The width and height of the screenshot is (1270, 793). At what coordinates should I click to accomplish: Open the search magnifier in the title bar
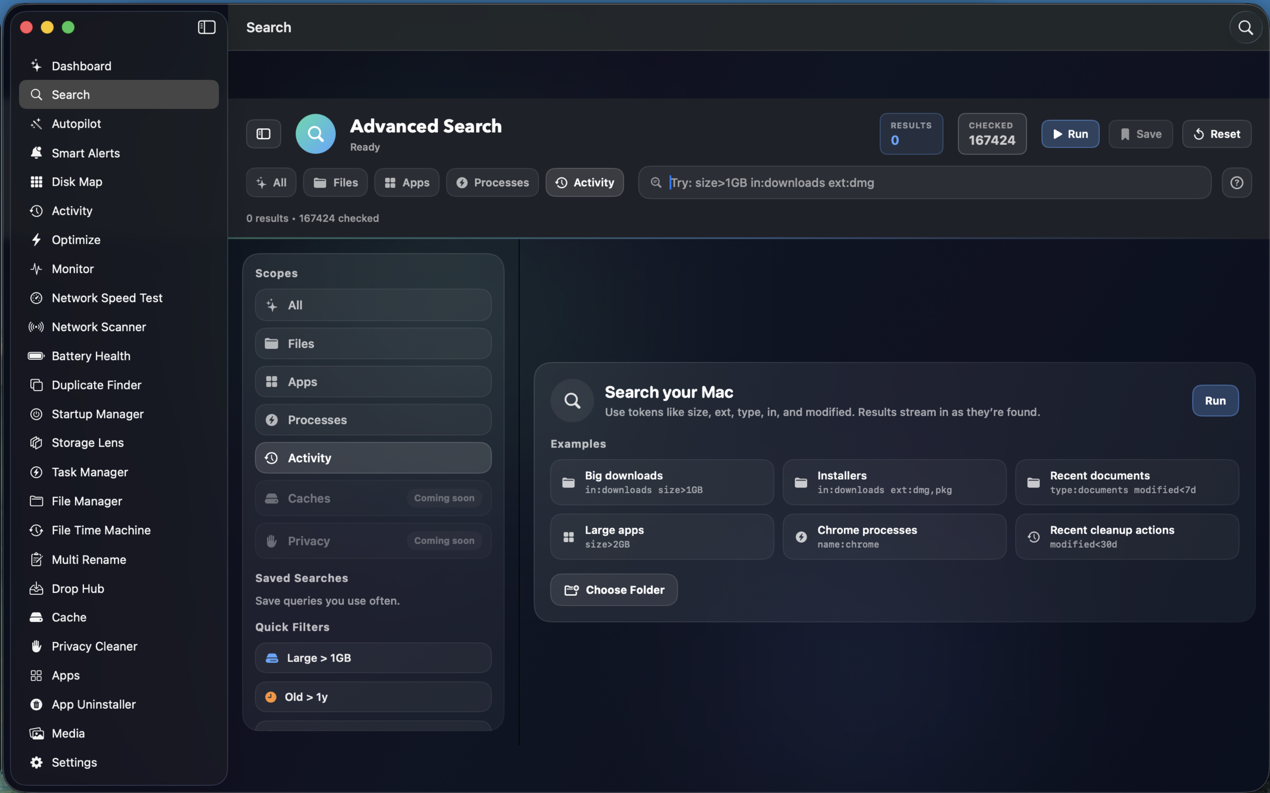pyautogui.click(x=1245, y=27)
